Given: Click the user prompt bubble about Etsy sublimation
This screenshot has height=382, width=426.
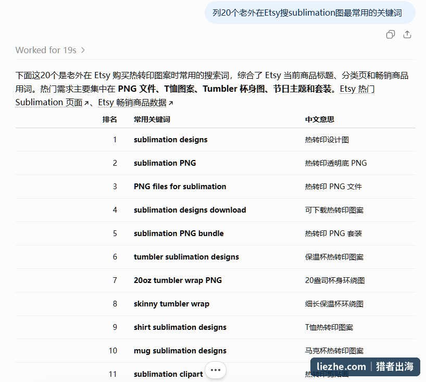Looking at the screenshot, I should click(x=310, y=13).
